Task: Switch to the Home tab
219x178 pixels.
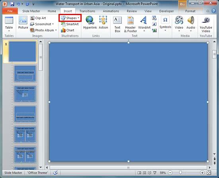Action: tap(52, 11)
